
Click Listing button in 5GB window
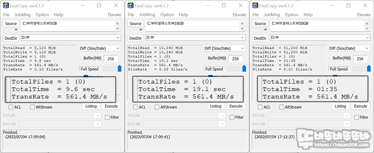click(x=91, y=106)
